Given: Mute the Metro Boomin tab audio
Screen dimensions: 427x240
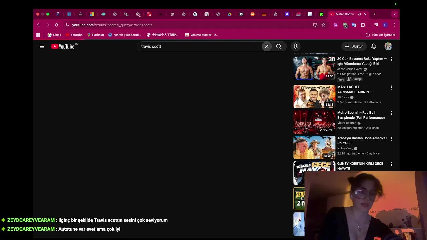Looking at the screenshot, I should (359, 14).
